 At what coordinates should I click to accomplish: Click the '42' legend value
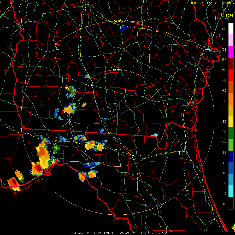[224, 91]
